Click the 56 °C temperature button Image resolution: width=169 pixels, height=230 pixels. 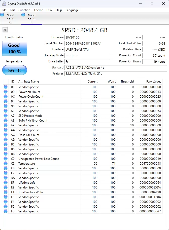coord(14,70)
